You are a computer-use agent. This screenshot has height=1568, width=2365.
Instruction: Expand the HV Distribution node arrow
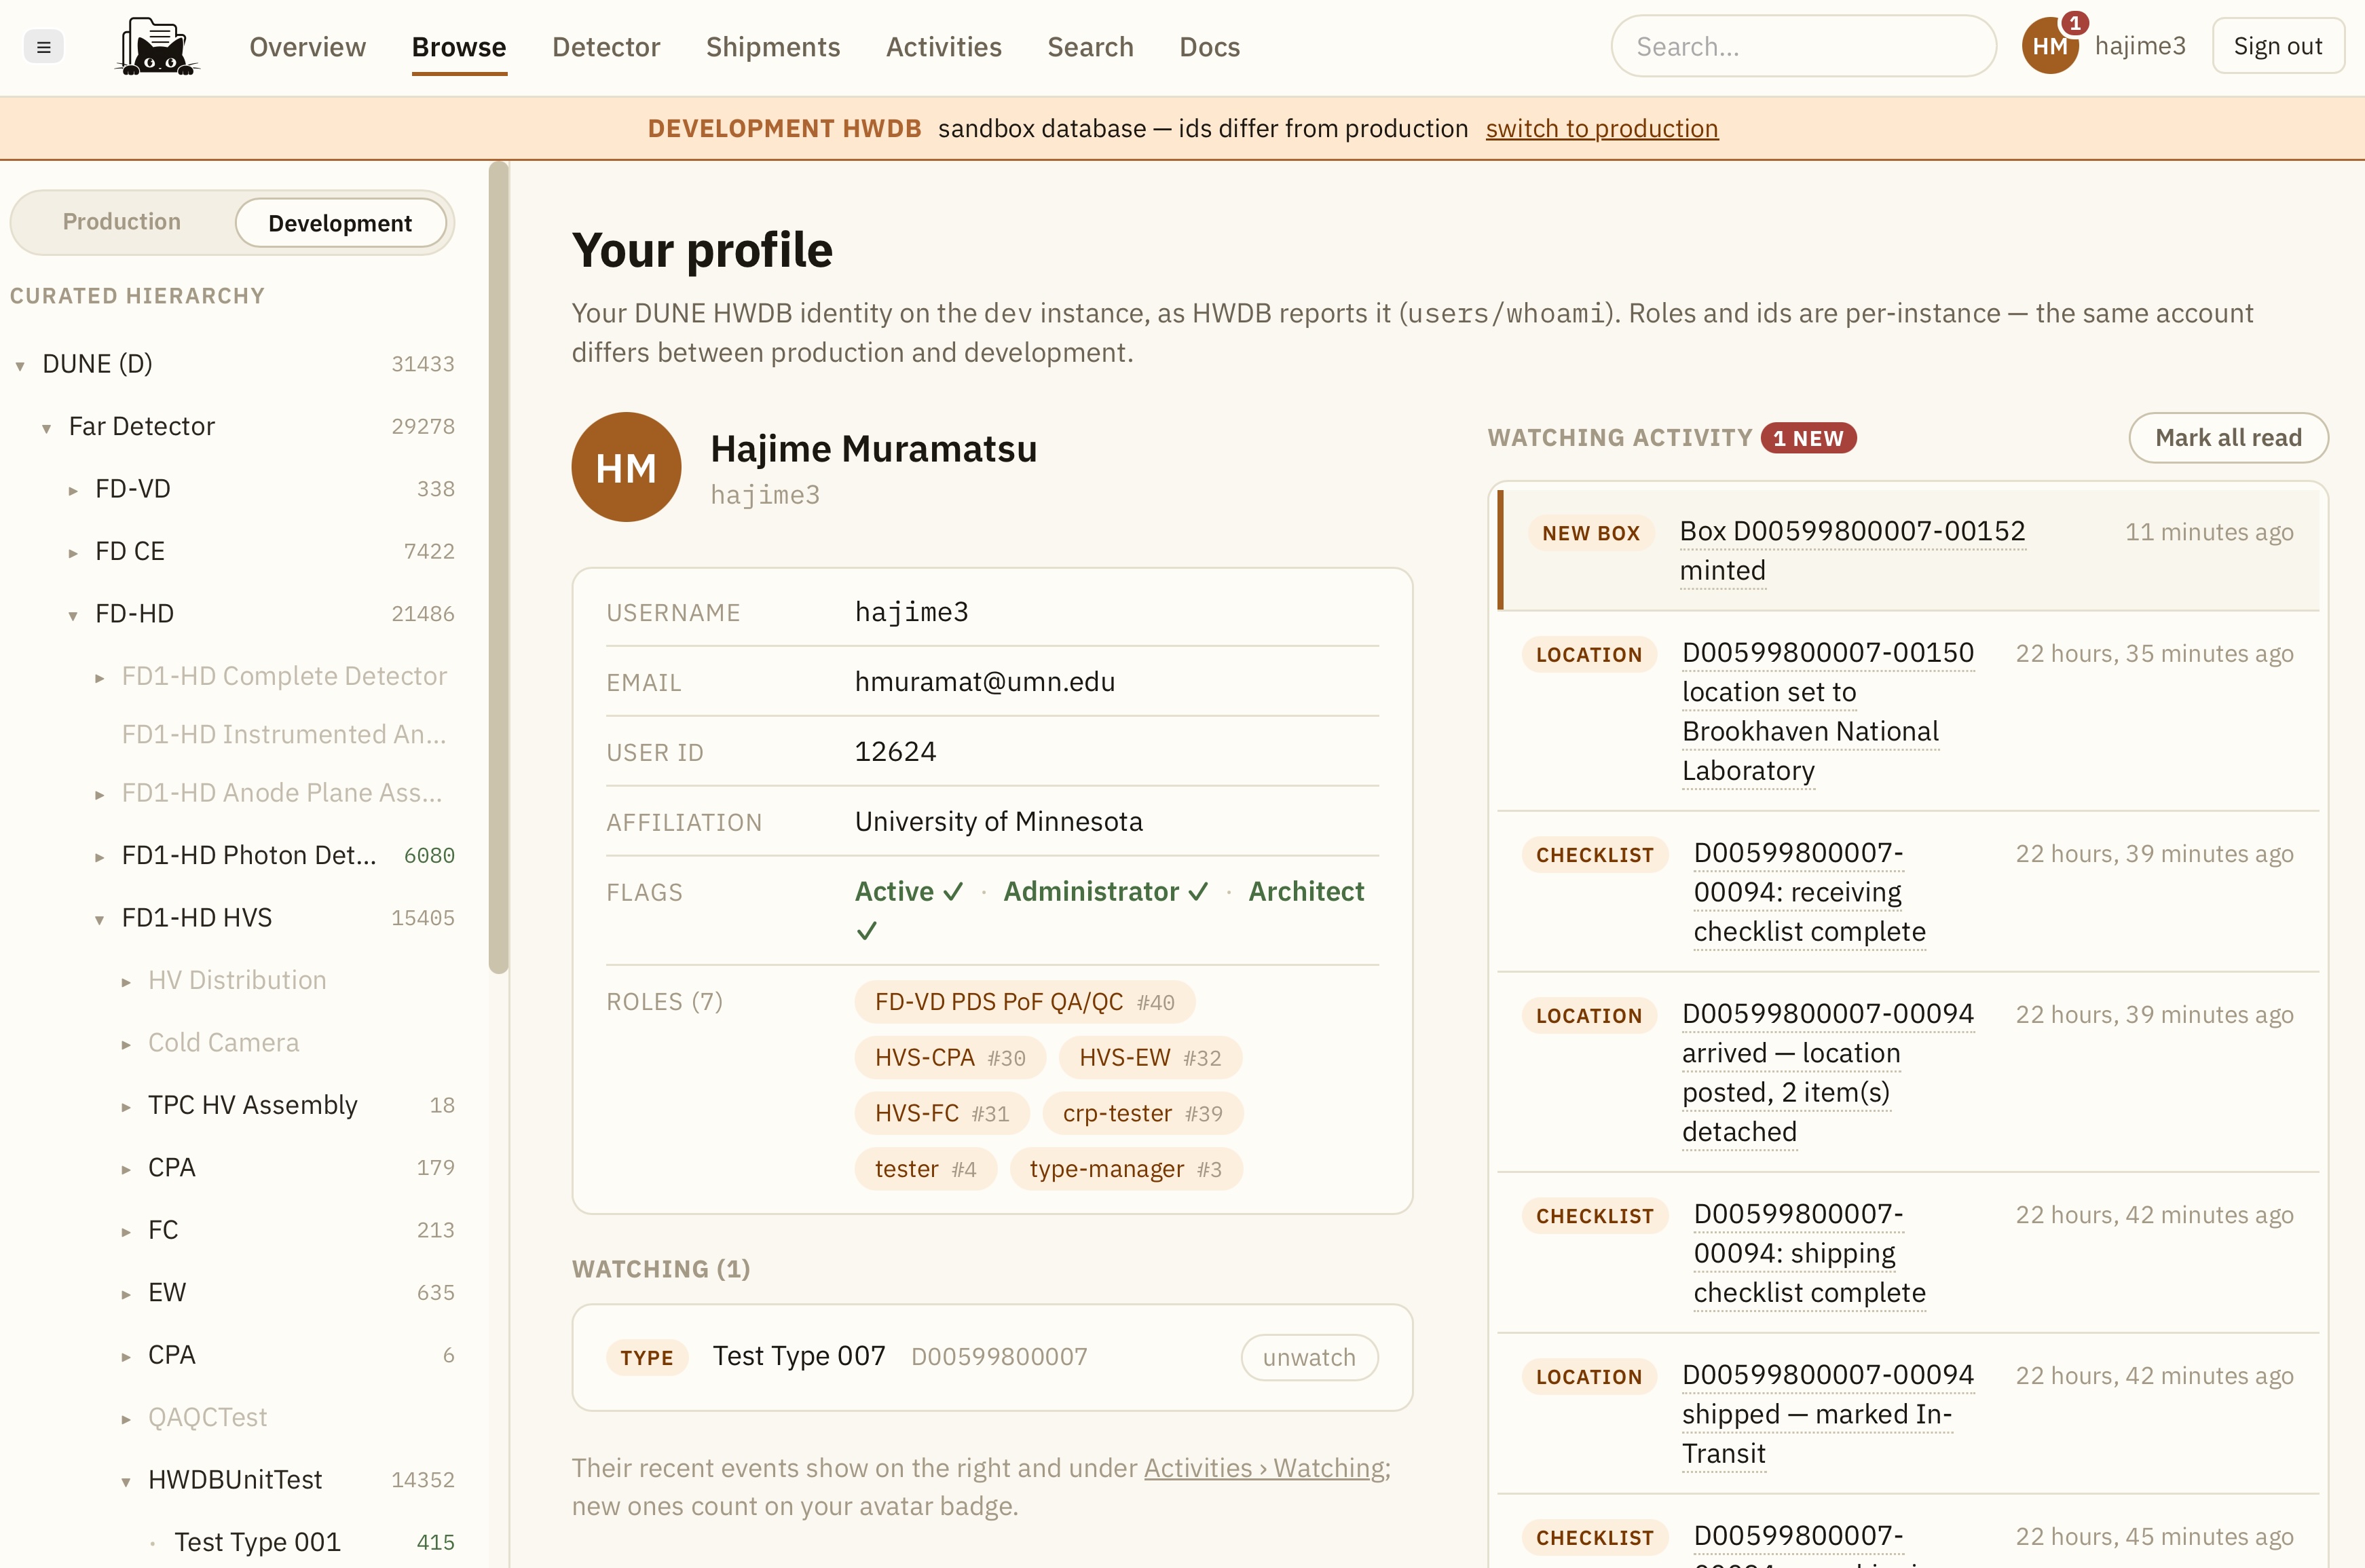tap(126, 982)
